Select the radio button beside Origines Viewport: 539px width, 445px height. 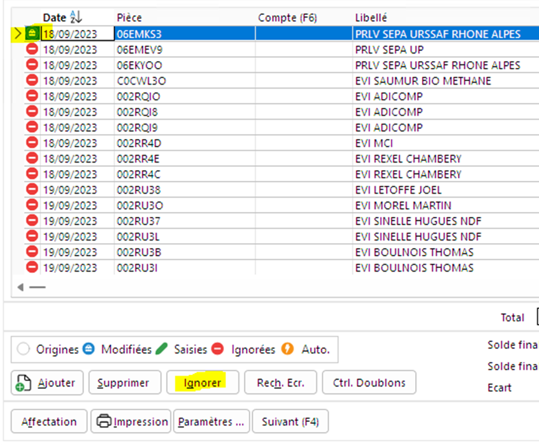24,350
